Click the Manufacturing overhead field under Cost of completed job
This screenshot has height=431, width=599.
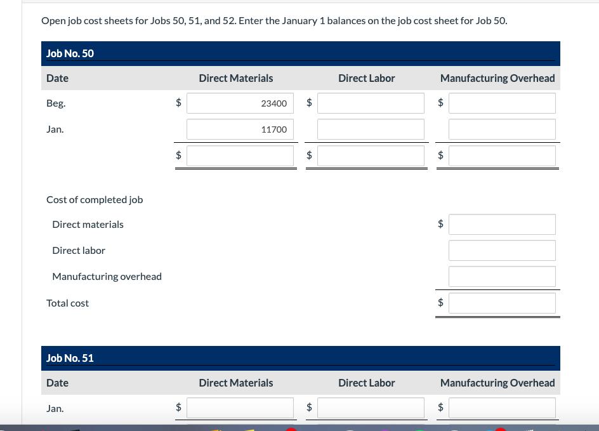pyautogui.click(x=502, y=276)
